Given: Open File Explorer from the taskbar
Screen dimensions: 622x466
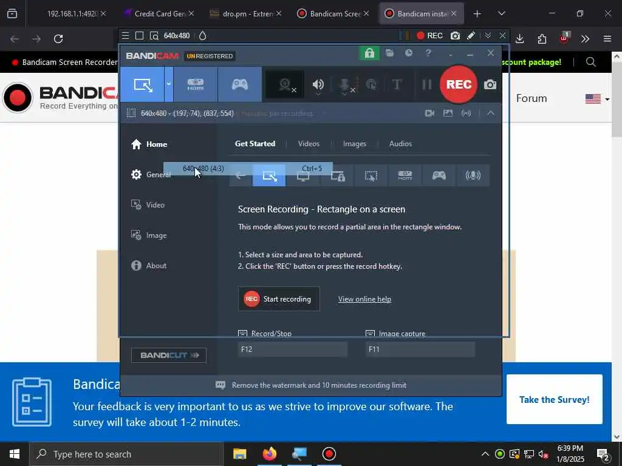Looking at the screenshot, I should (239, 454).
